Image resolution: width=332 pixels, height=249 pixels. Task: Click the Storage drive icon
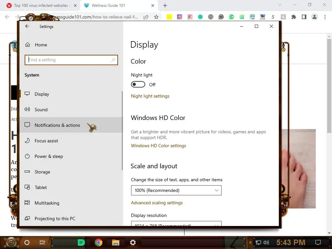pos(27,172)
